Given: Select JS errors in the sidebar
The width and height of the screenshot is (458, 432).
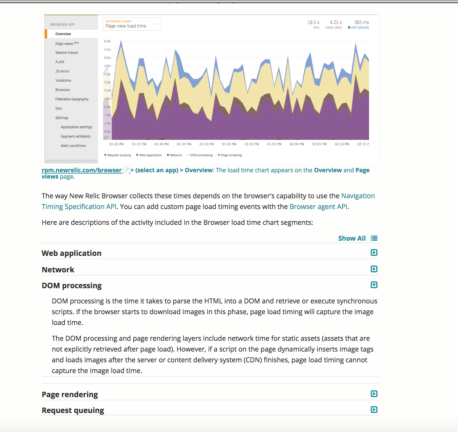Looking at the screenshot, I should [x=62, y=71].
